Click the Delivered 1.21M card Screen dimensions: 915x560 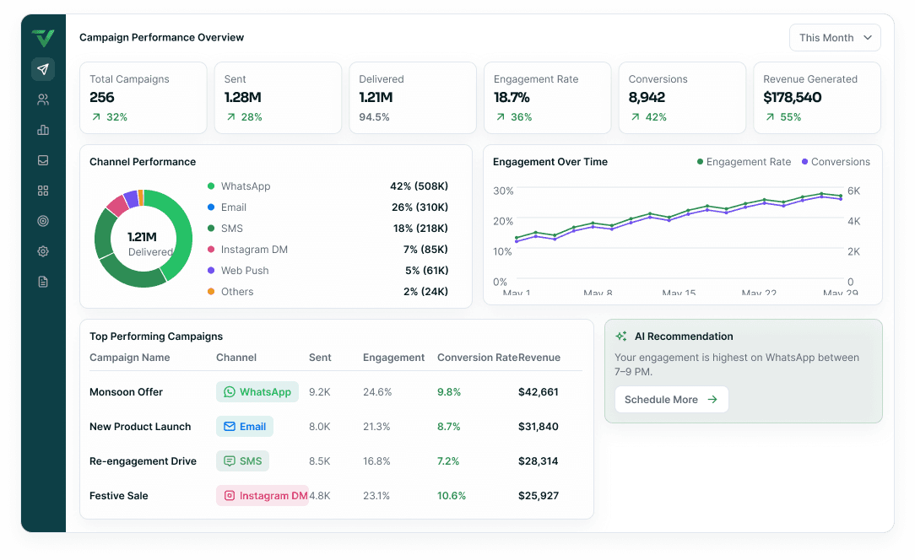pos(413,98)
